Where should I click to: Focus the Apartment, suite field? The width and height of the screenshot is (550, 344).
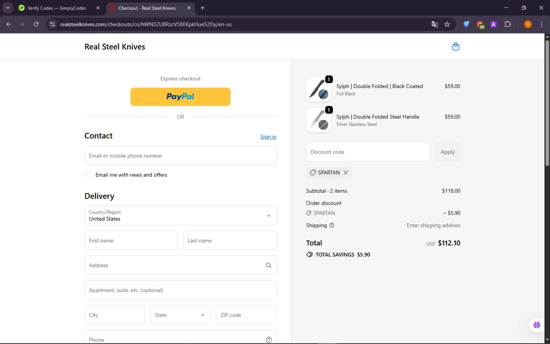[x=180, y=290]
